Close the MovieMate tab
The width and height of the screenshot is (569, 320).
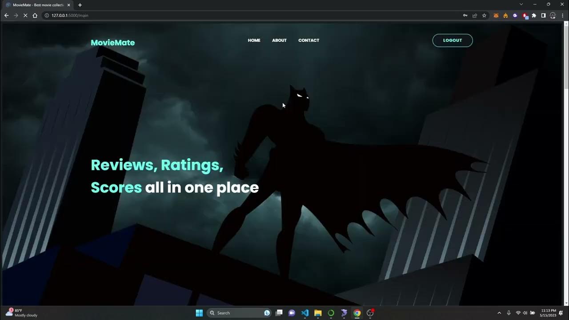pos(68,5)
